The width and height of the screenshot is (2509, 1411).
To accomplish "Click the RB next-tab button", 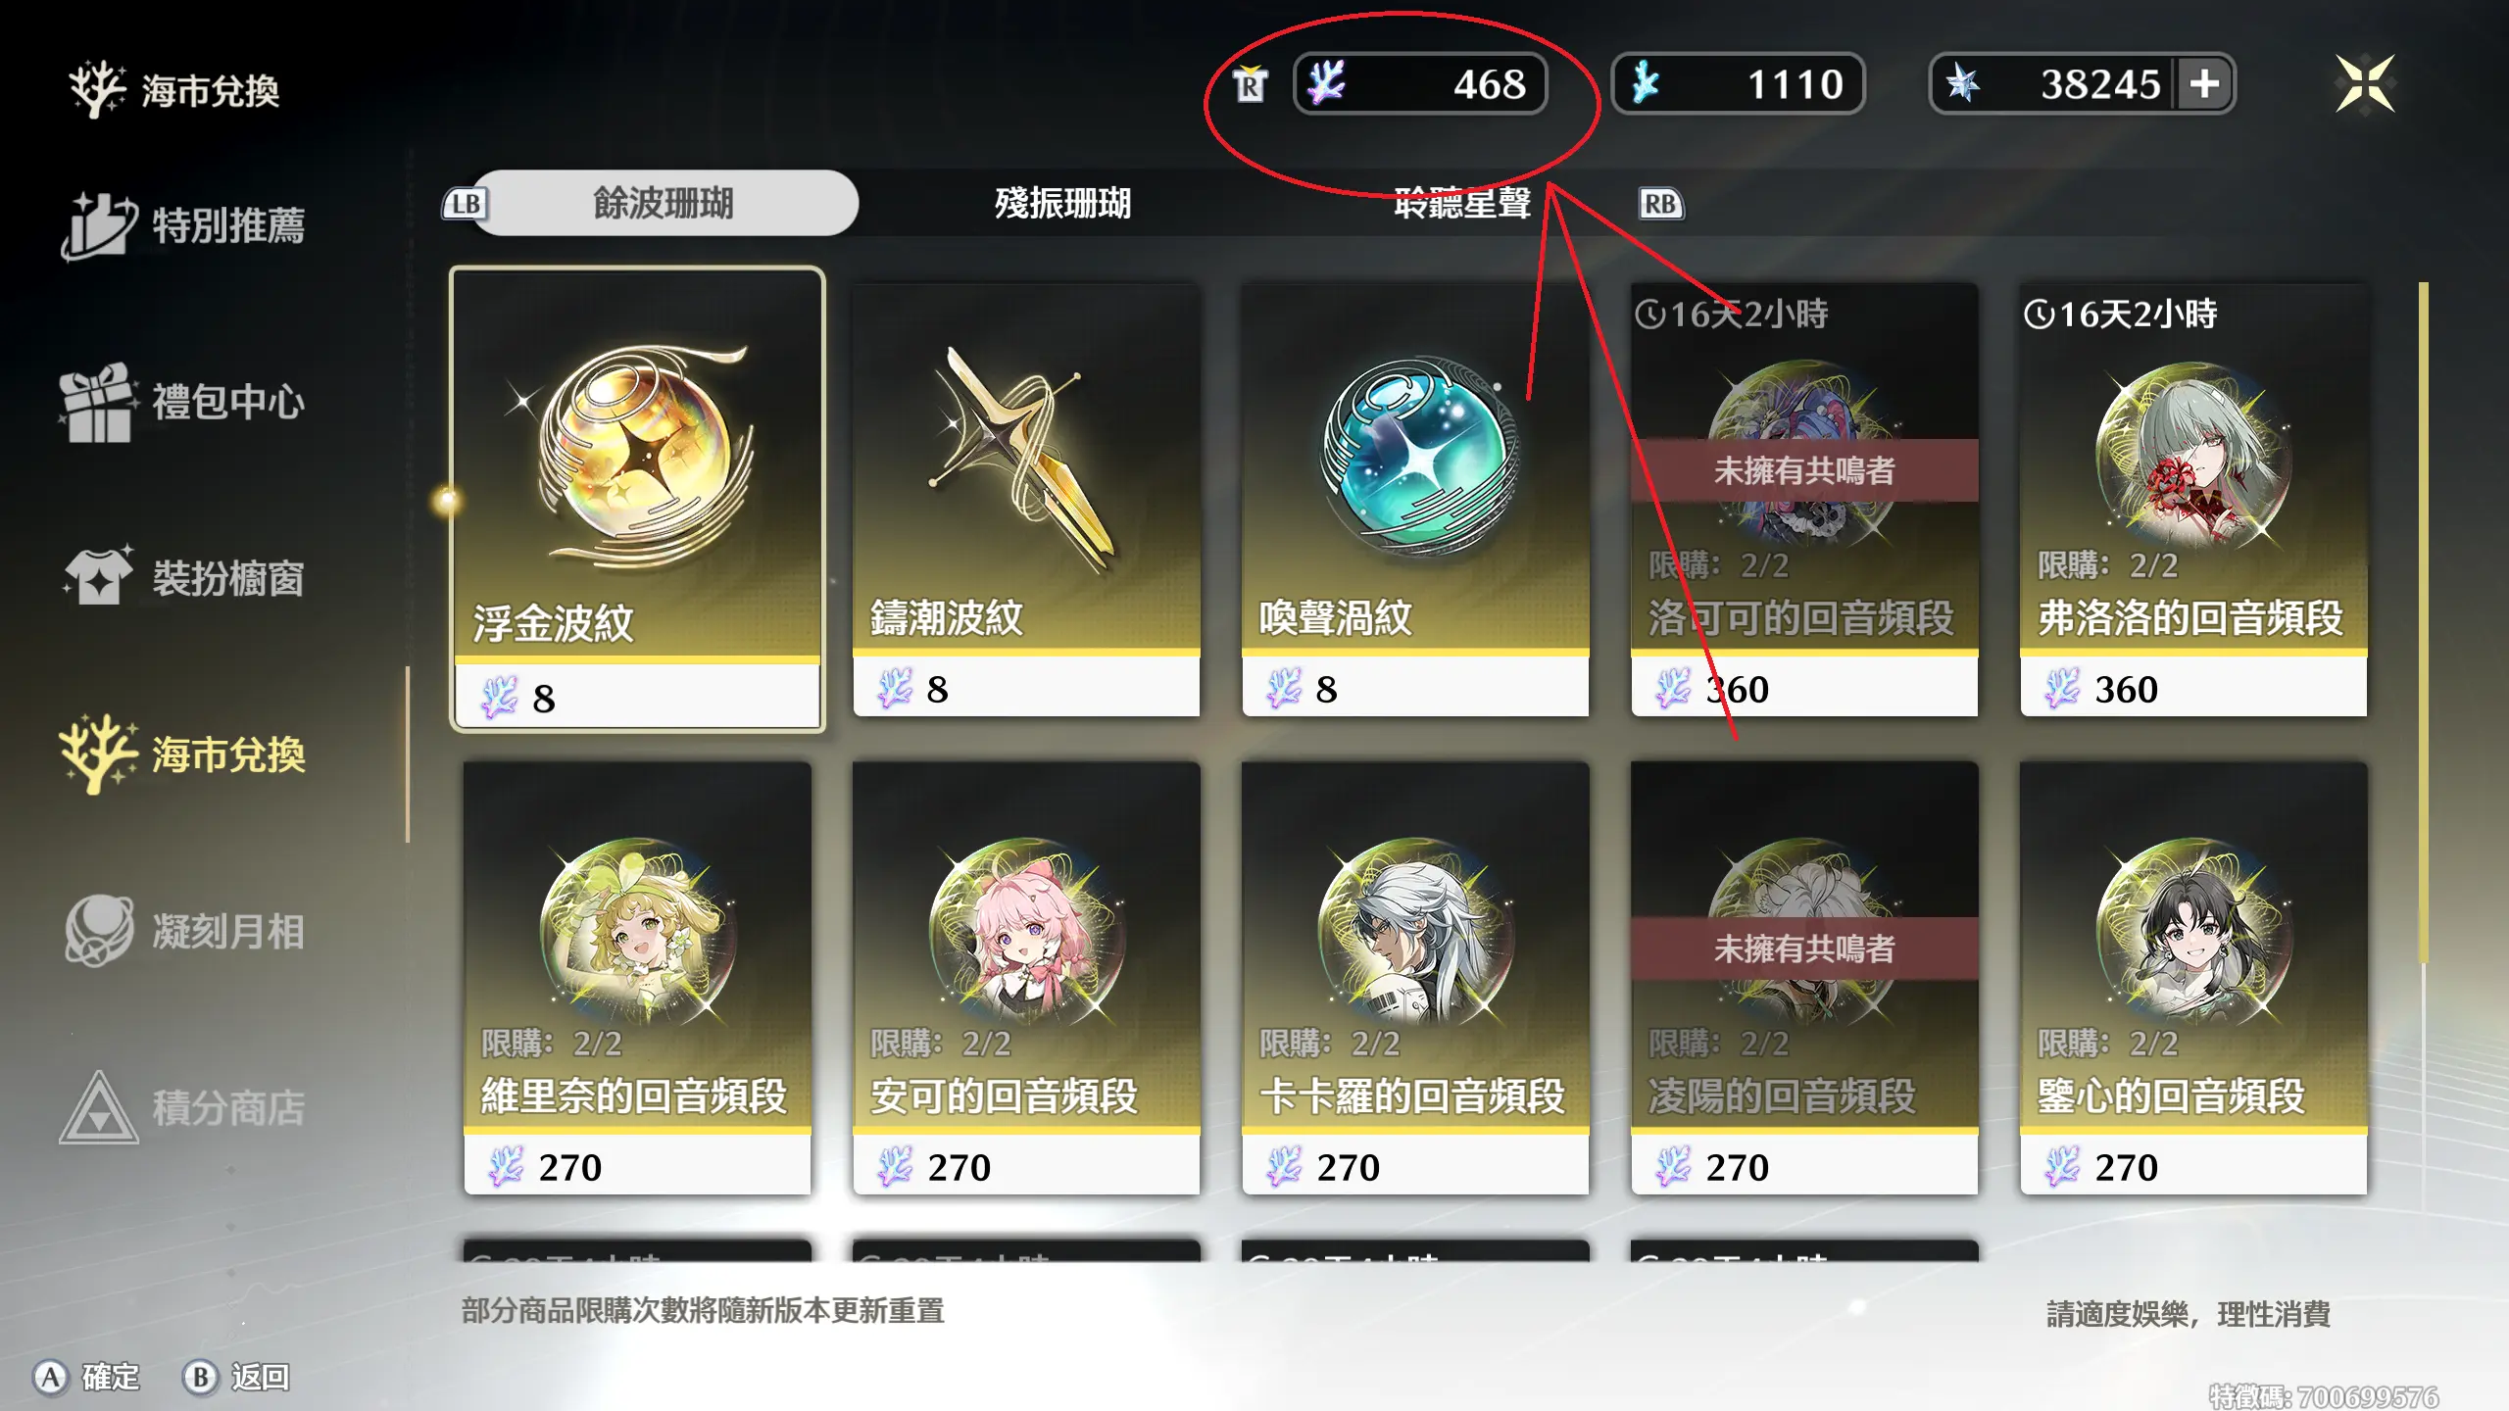I will click(1660, 204).
